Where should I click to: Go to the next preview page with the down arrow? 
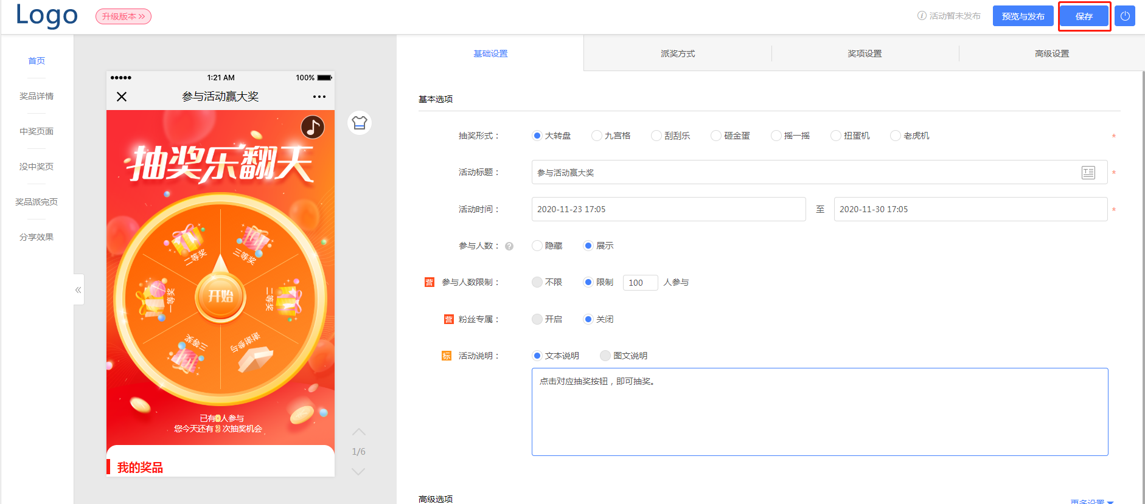click(x=359, y=471)
